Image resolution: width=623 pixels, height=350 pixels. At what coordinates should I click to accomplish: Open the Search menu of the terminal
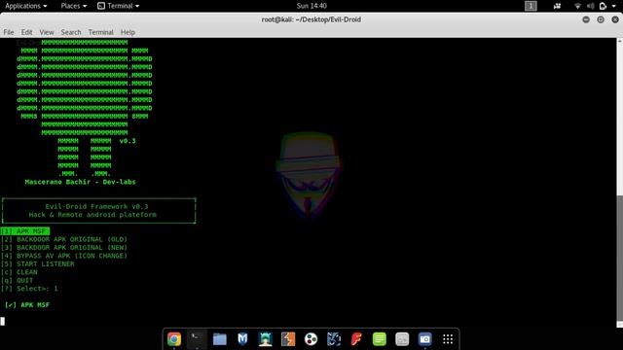coord(71,32)
